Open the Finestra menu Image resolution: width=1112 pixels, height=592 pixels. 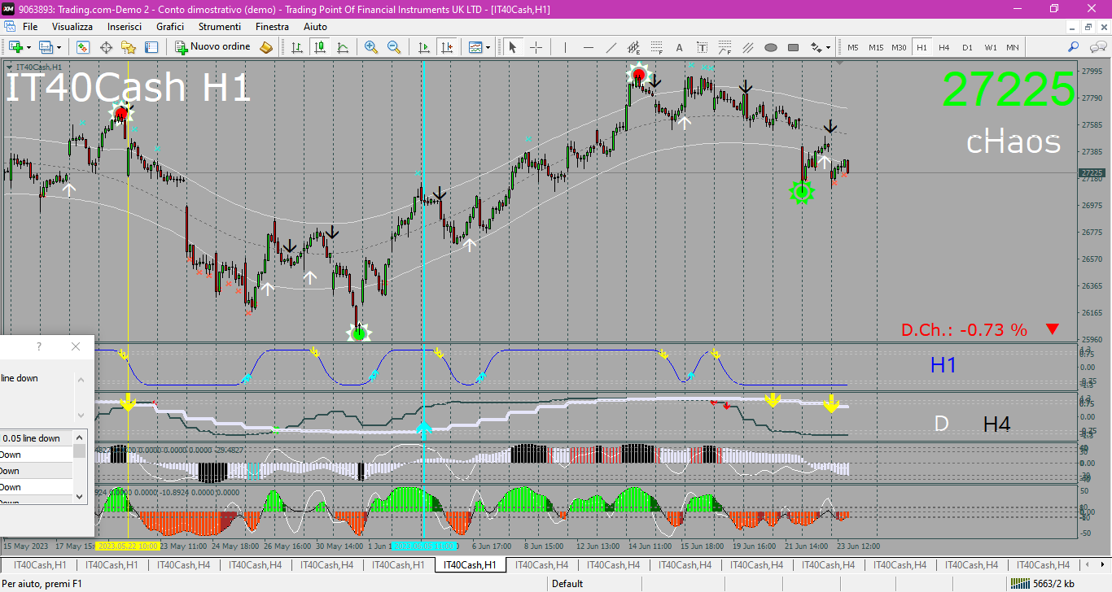coord(272,26)
